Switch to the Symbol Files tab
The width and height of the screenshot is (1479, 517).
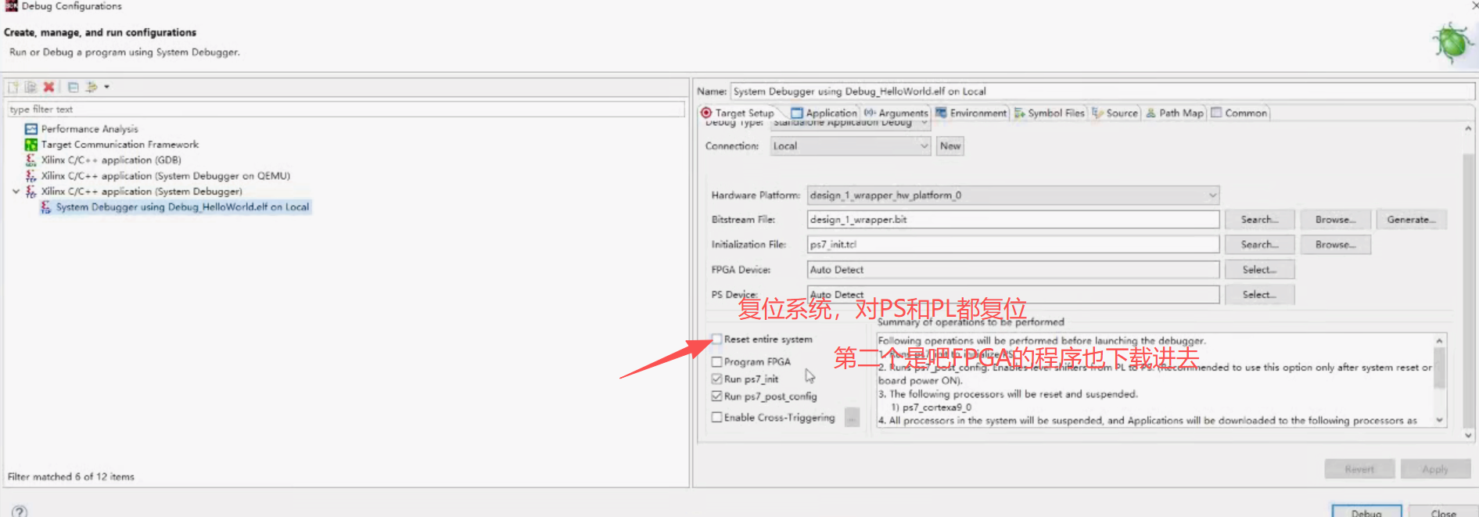coord(1049,113)
